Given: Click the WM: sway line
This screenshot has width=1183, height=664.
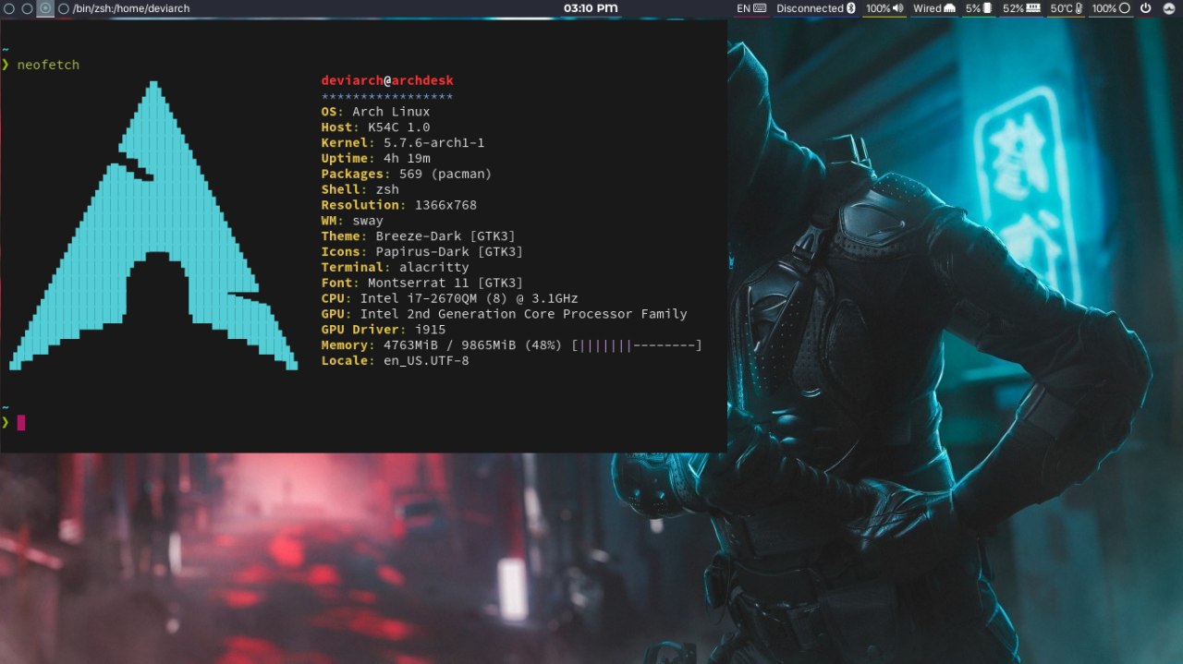Looking at the screenshot, I should (352, 221).
